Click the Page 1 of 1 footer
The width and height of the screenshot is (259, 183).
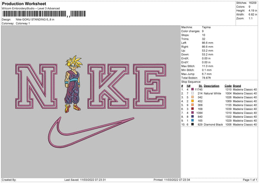[x=250, y=180]
